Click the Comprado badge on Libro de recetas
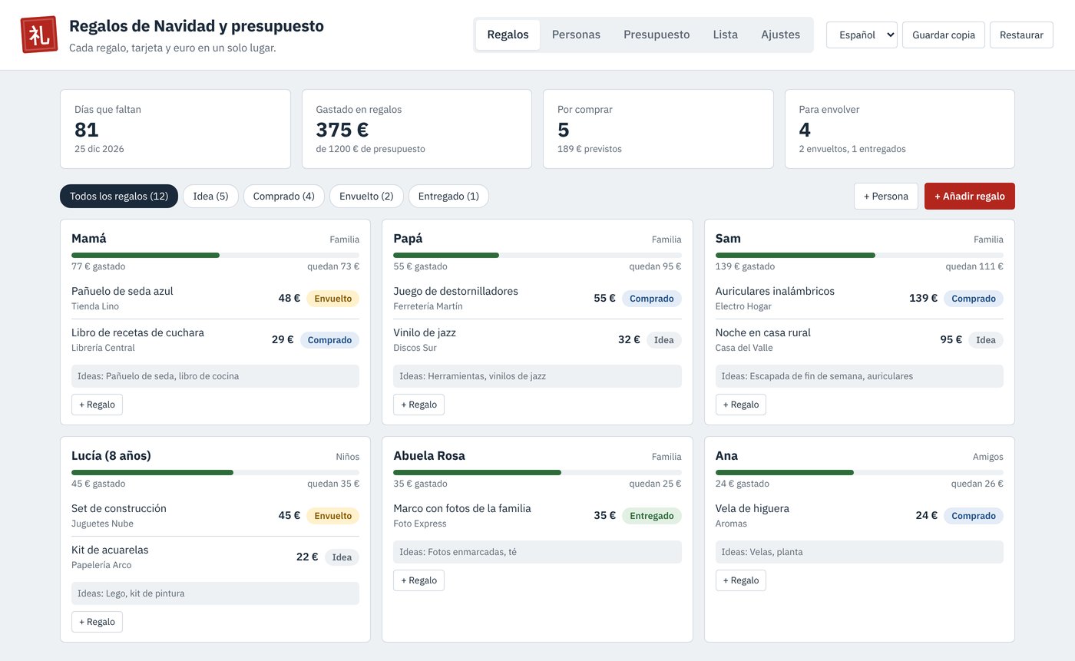Viewport: 1075px width, 661px height. 329,340
